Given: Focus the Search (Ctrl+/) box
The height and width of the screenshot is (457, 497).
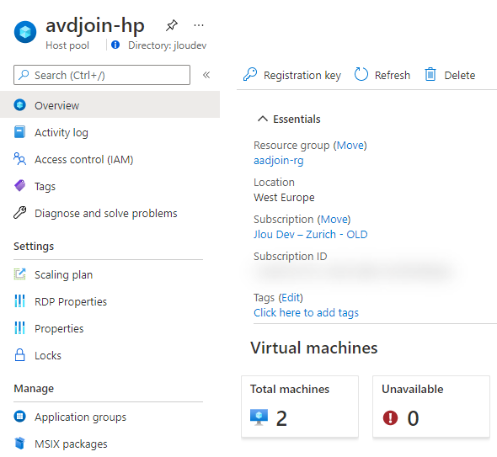Looking at the screenshot, I should pyautogui.click(x=102, y=75).
